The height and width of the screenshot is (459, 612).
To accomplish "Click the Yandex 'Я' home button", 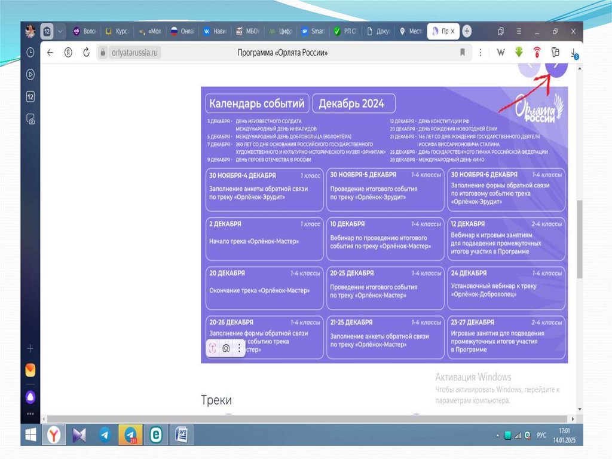I will [68, 53].
